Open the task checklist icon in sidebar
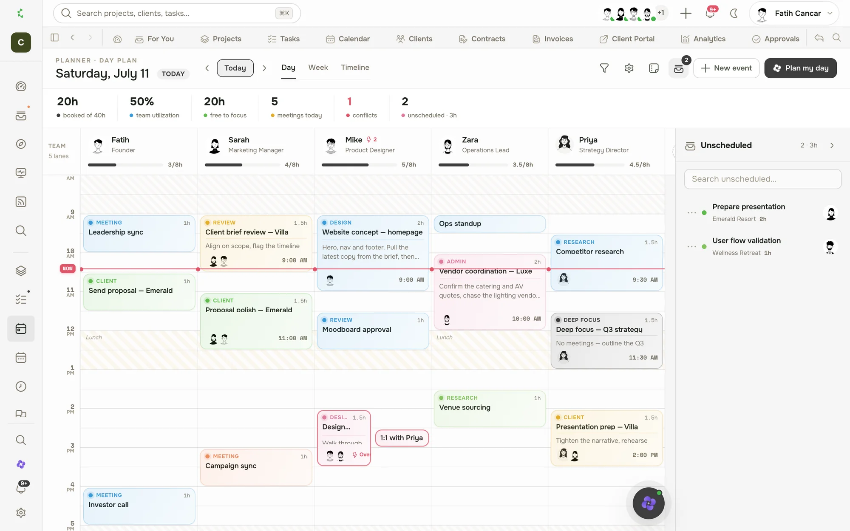Screen dimensions: 850x531 pyautogui.click(x=21, y=299)
